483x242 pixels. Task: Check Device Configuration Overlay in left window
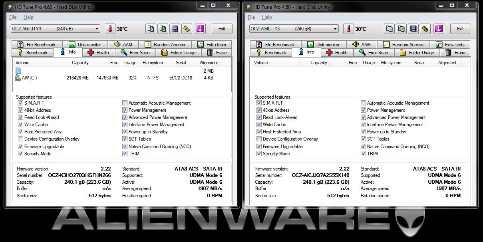tap(20, 139)
